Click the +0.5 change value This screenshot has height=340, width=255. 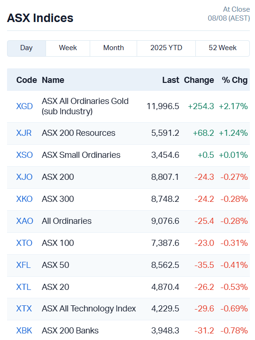(x=206, y=155)
